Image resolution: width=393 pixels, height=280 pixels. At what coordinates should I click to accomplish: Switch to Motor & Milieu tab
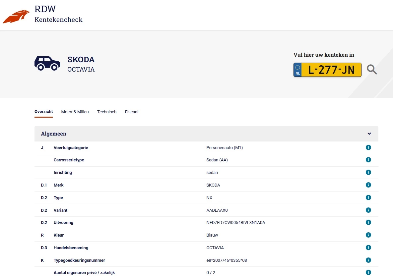(75, 112)
